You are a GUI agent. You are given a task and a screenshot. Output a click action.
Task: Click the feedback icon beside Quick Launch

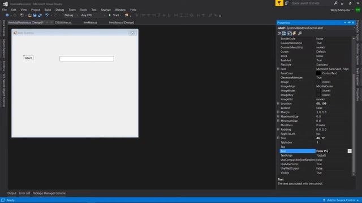click(287, 3)
